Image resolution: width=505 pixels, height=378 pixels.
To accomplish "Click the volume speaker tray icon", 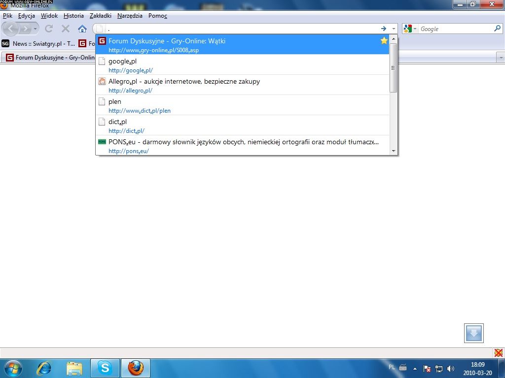I will click(451, 368).
